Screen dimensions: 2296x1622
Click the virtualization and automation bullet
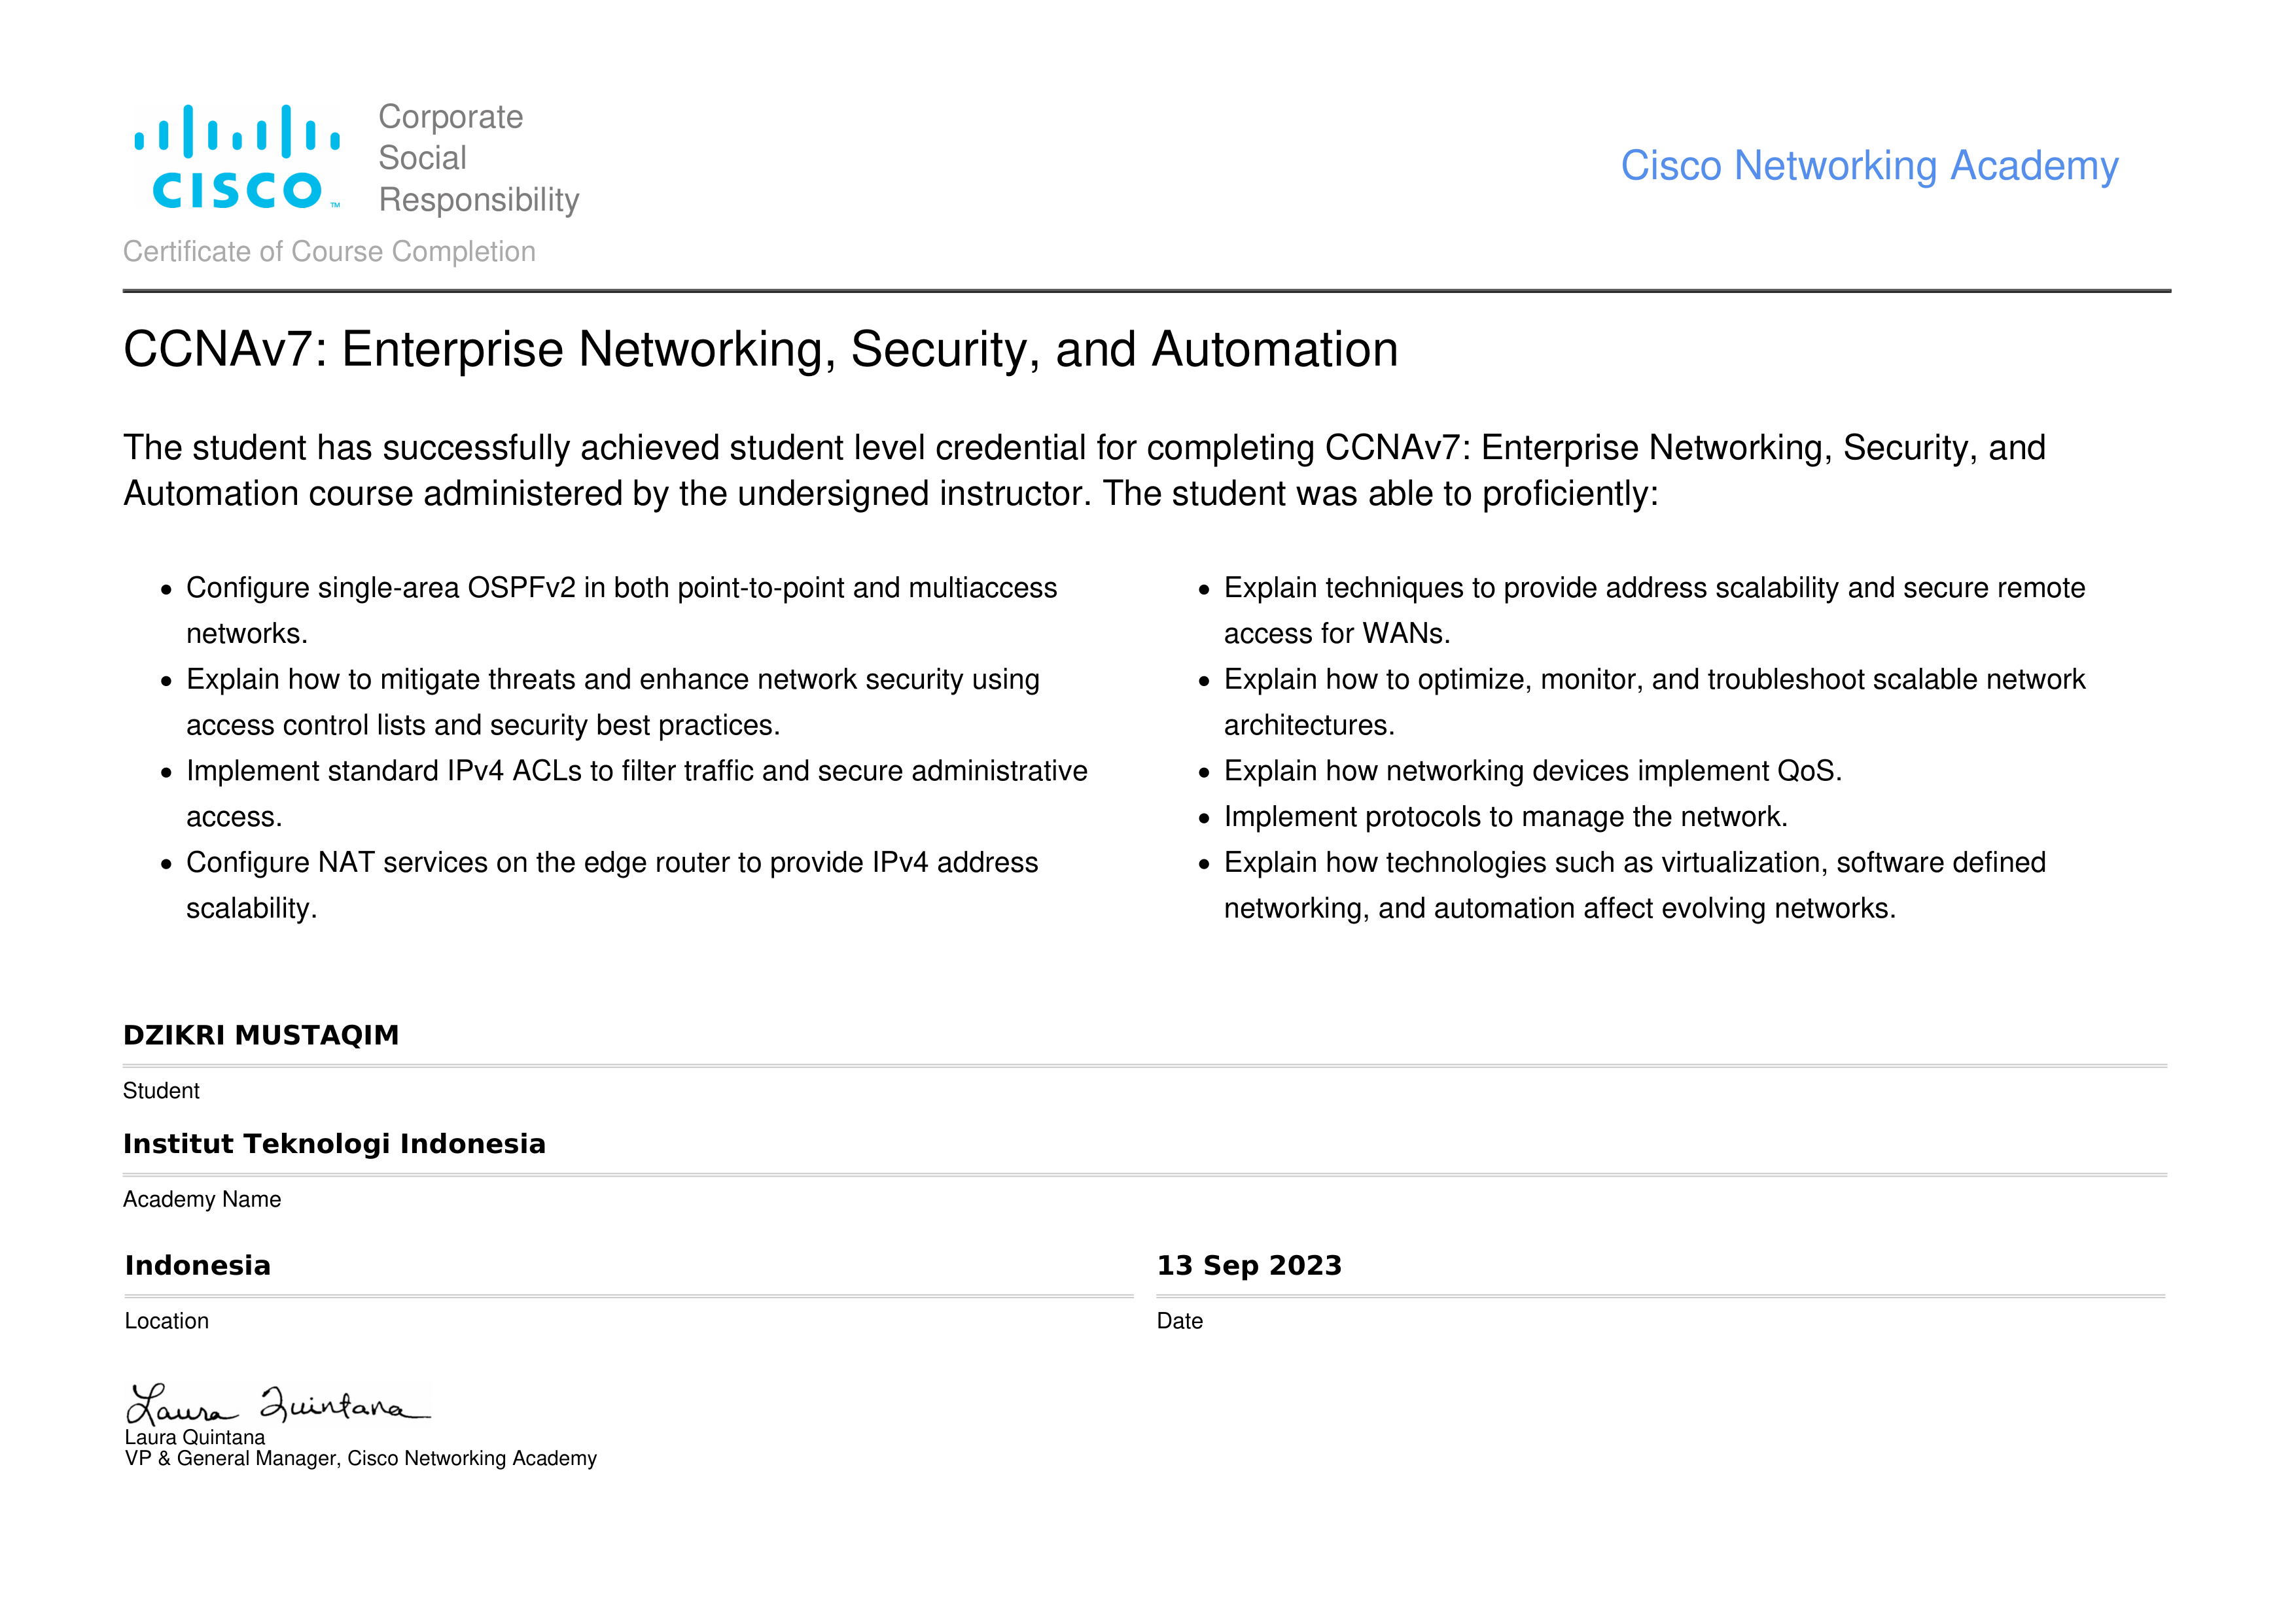coord(1634,863)
